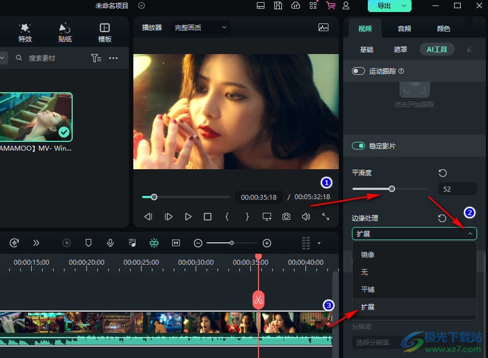This screenshot has height=358, width=488.
Task: Open the 特效 effects panel
Action: pyautogui.click(x=25, y=33)
